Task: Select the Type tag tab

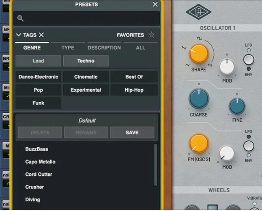Action: (68, 48)
